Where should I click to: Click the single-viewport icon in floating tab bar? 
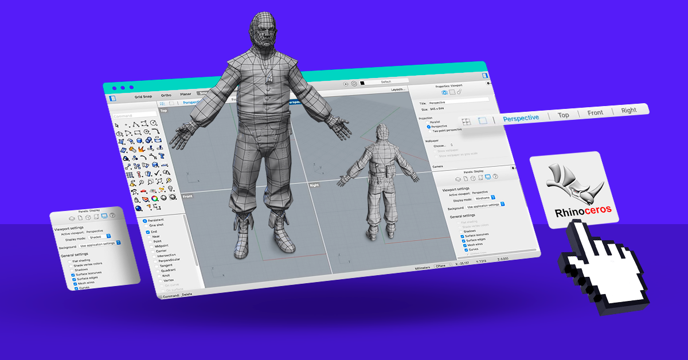(483, 120)
